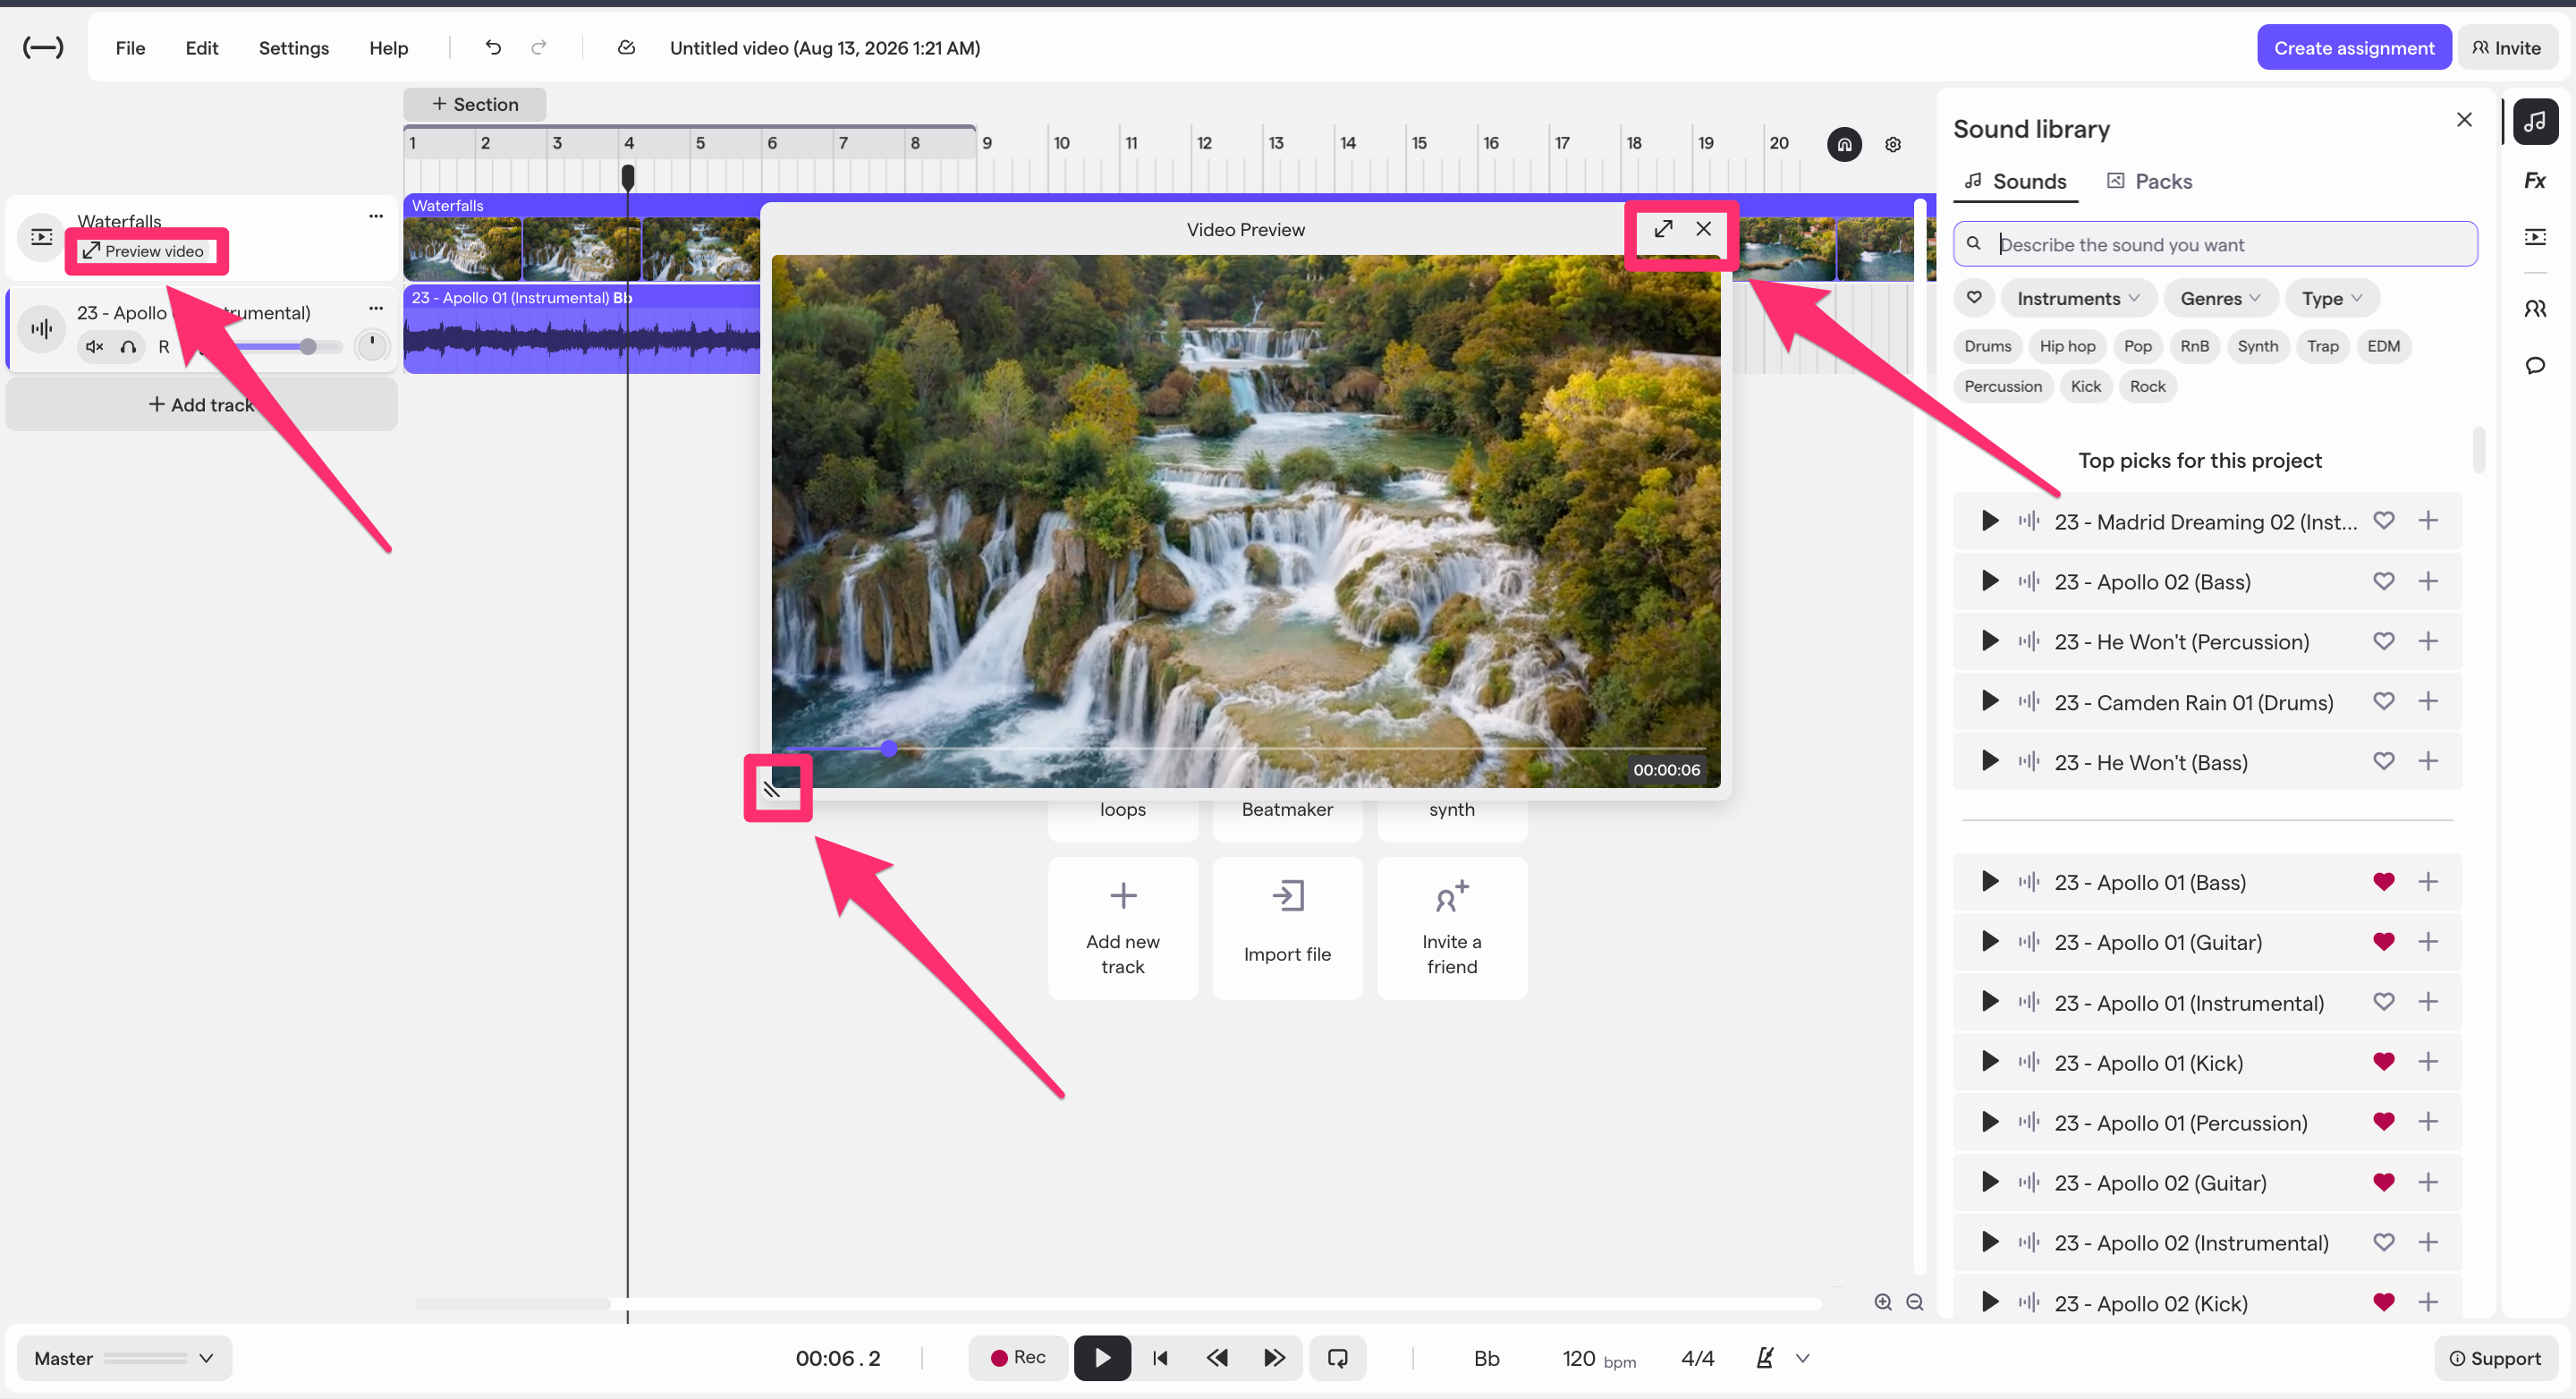Click the video preview progress bar
The image size is (2576, 1399).
(x=1245, y=748)
